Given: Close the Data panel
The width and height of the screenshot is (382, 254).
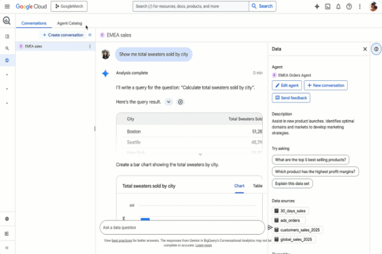Looking at the screenshot, I should 364,49.
